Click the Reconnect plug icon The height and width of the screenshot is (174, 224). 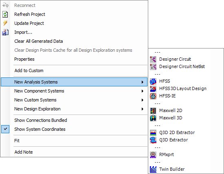5,5
